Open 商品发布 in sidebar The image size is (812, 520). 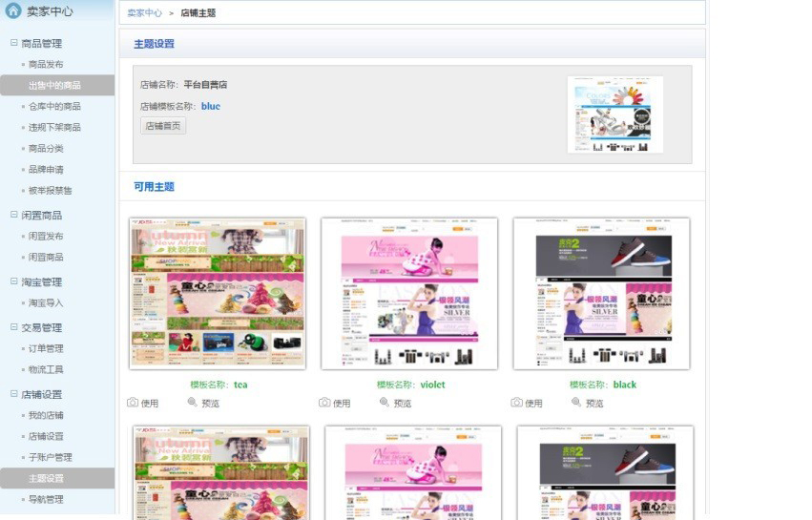point(46,64)
